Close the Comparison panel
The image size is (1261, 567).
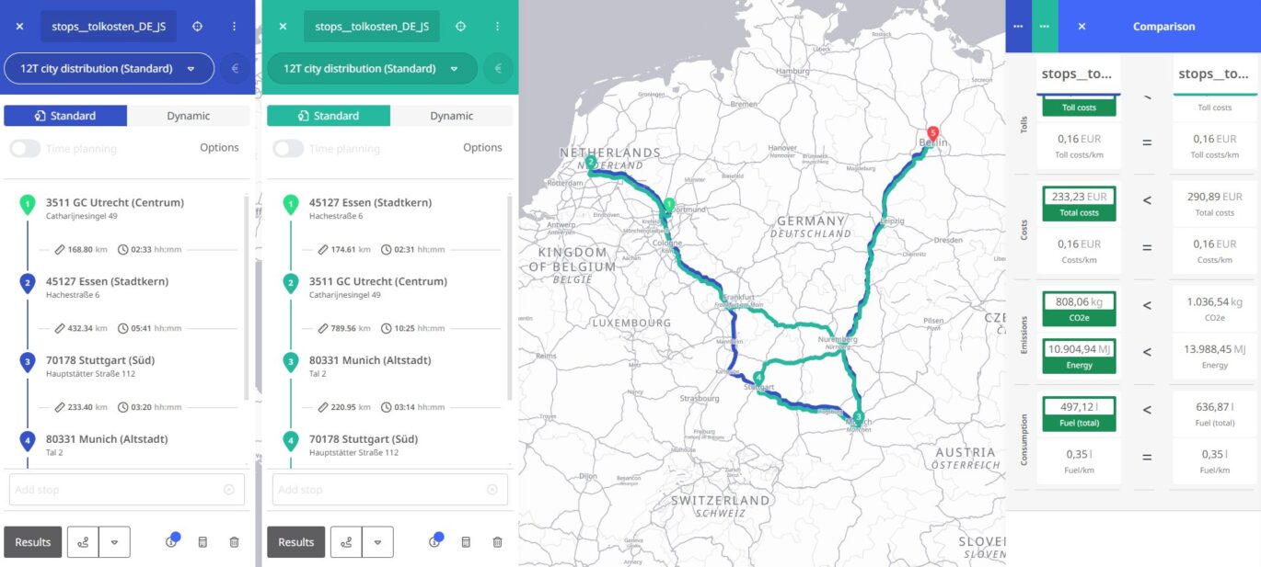click(1082, 27)
